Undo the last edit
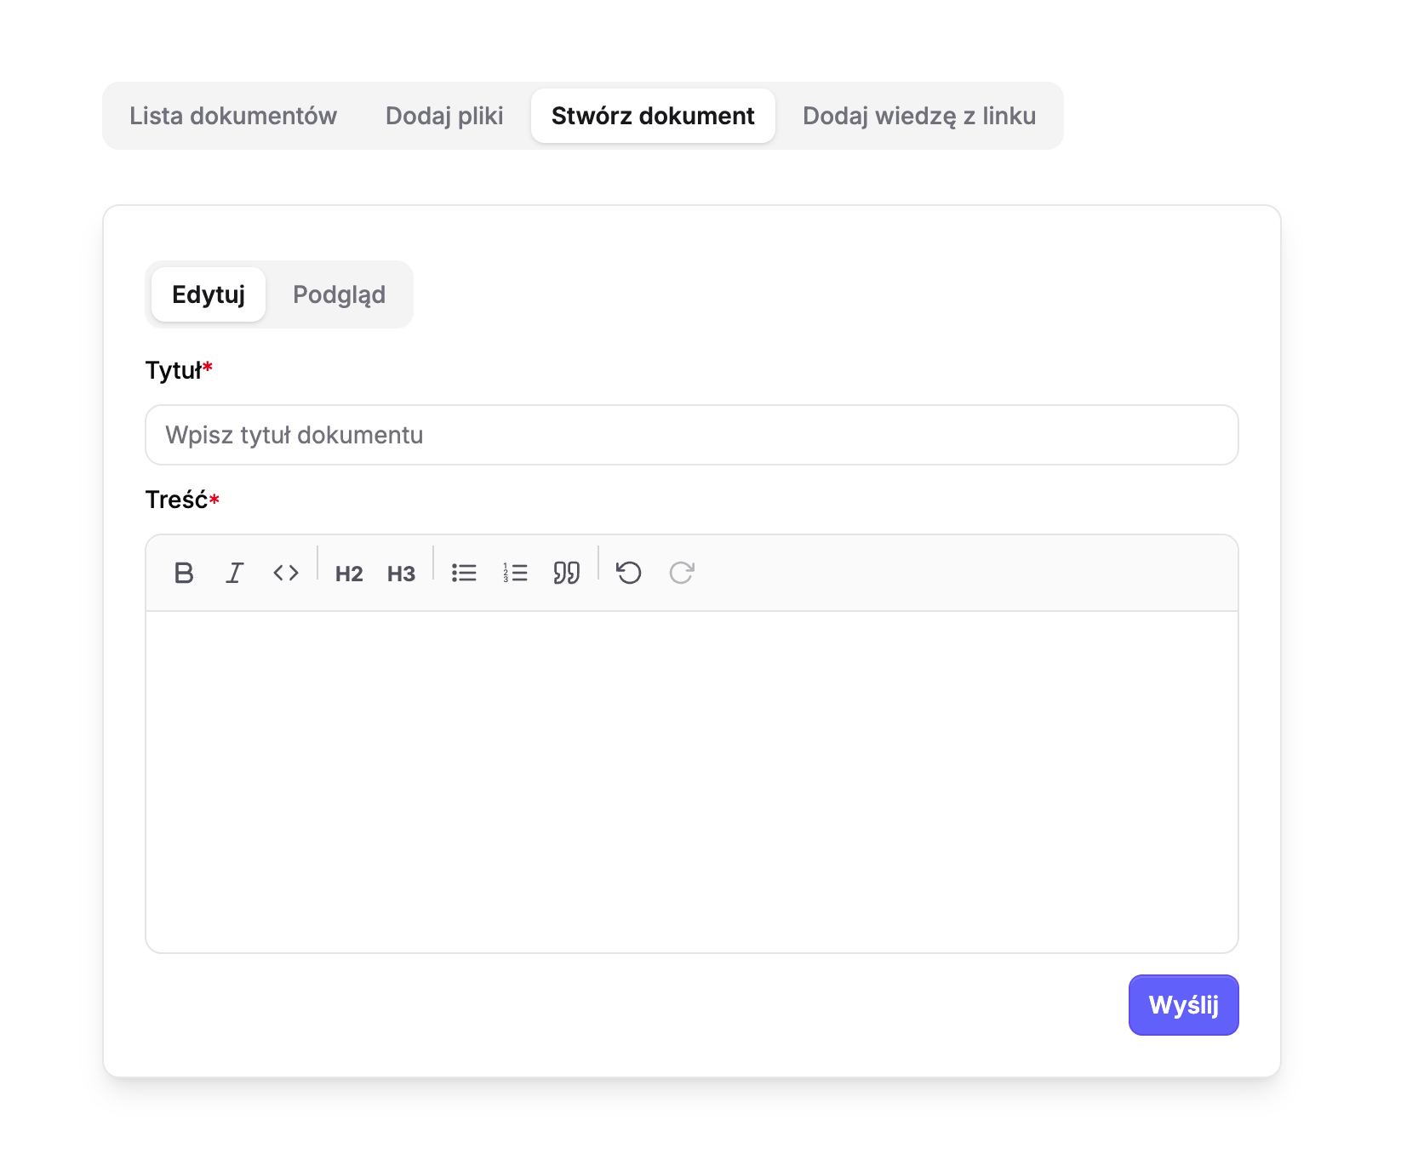Viewport: 1401px width, 1171px height. (629, 573)
